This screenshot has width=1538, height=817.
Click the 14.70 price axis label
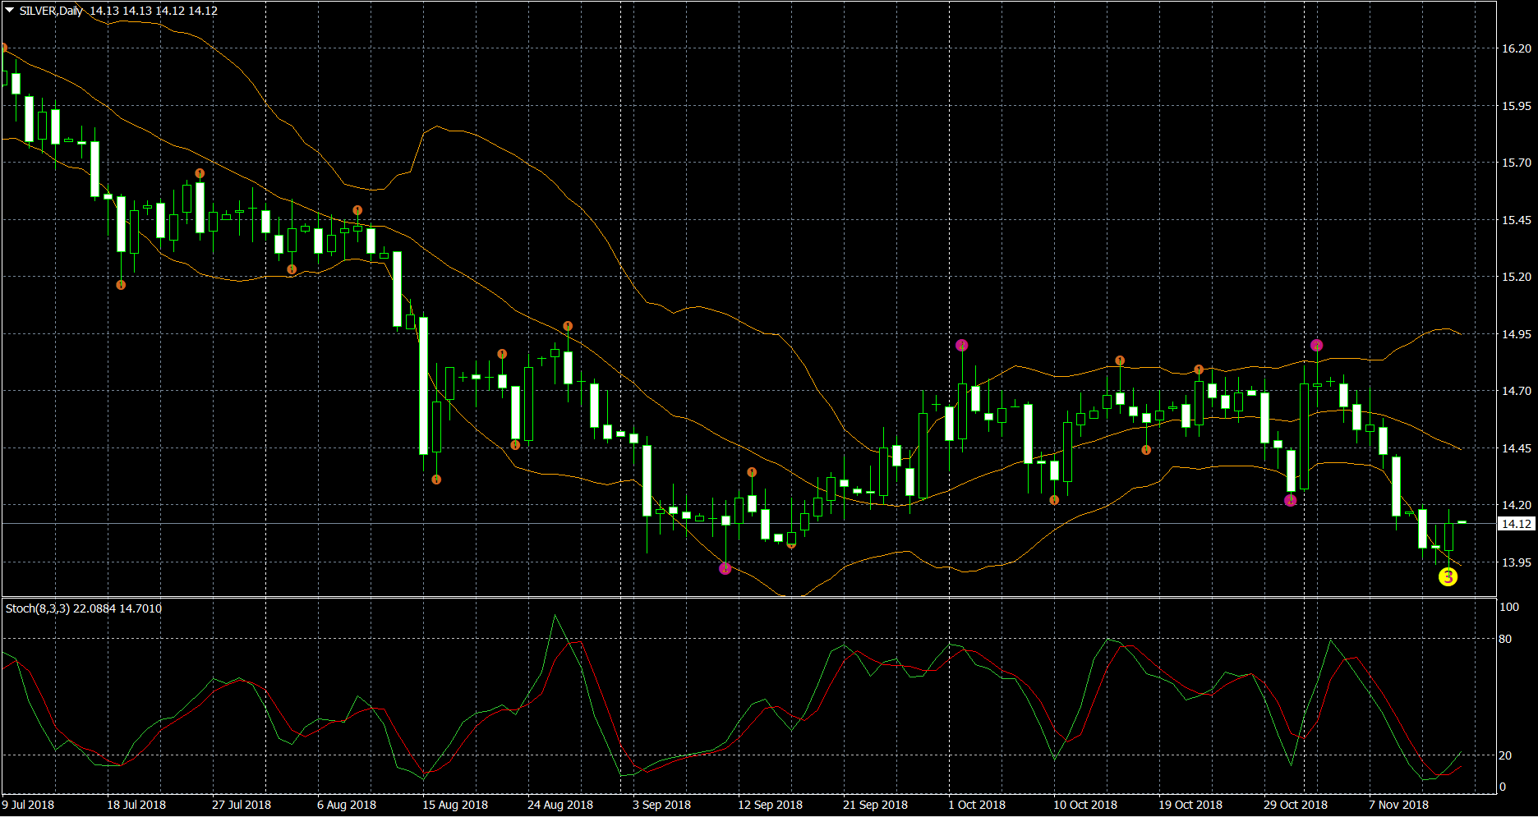1517,391
